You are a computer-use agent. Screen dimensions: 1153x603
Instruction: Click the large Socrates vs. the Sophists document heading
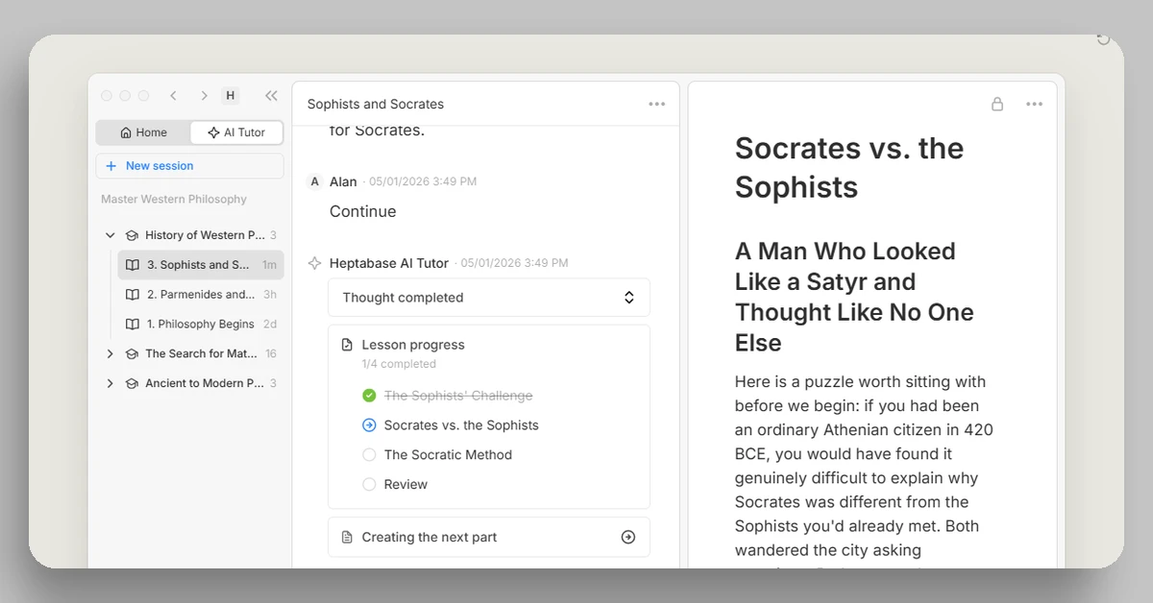[849, 167]
